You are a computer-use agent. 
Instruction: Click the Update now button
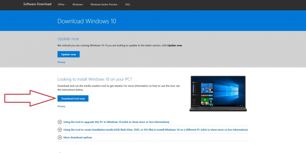(68, 54)
